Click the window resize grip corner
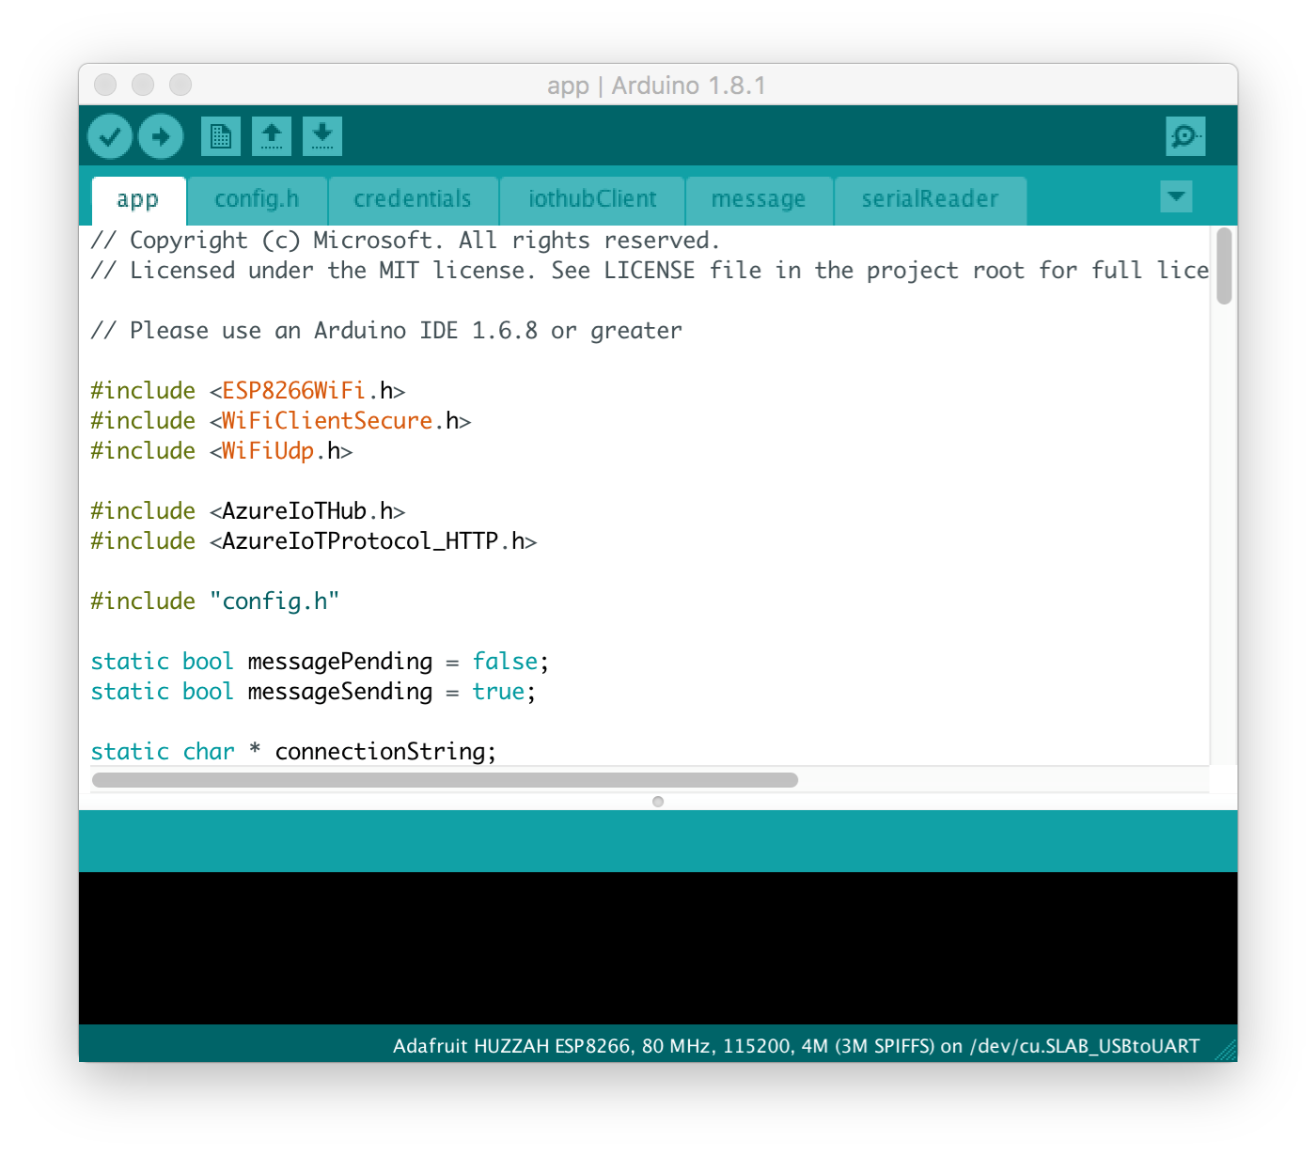The width and height of the screenshot is (1316, 1156). point(1225,1050)
